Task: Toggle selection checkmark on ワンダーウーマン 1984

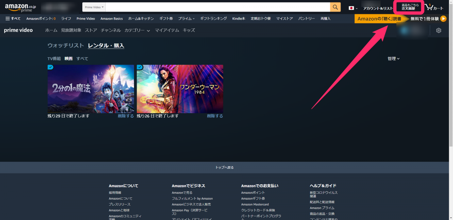Action: point(140,67)
